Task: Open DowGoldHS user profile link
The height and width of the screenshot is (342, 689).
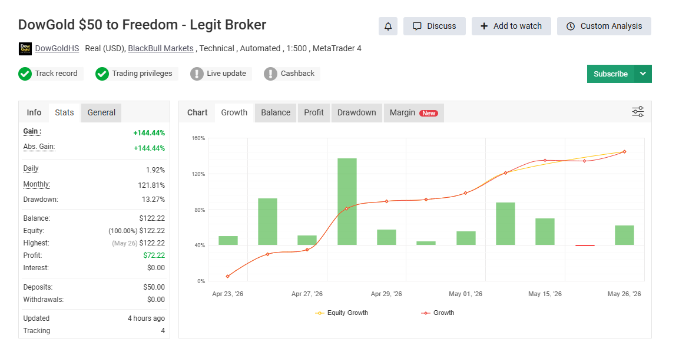Action: (57, 48)
